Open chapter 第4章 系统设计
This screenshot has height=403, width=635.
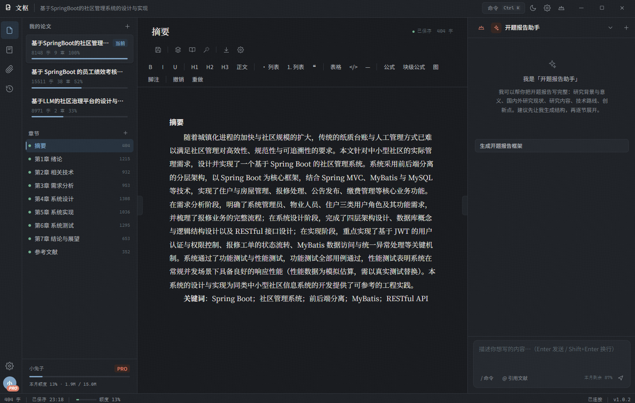[x=79, y=199]
